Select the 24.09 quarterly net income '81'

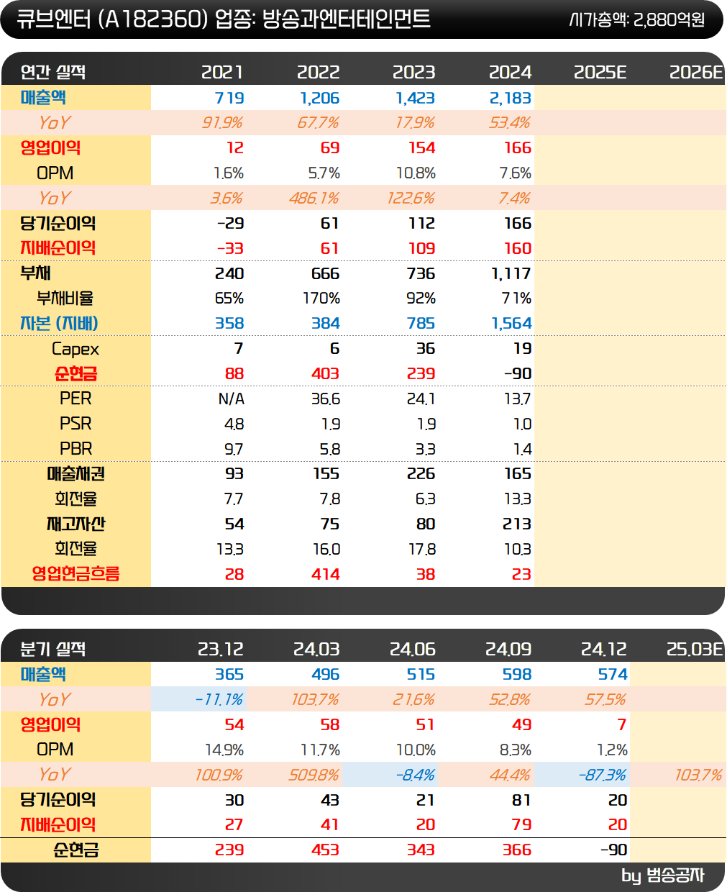click(521, 800)
